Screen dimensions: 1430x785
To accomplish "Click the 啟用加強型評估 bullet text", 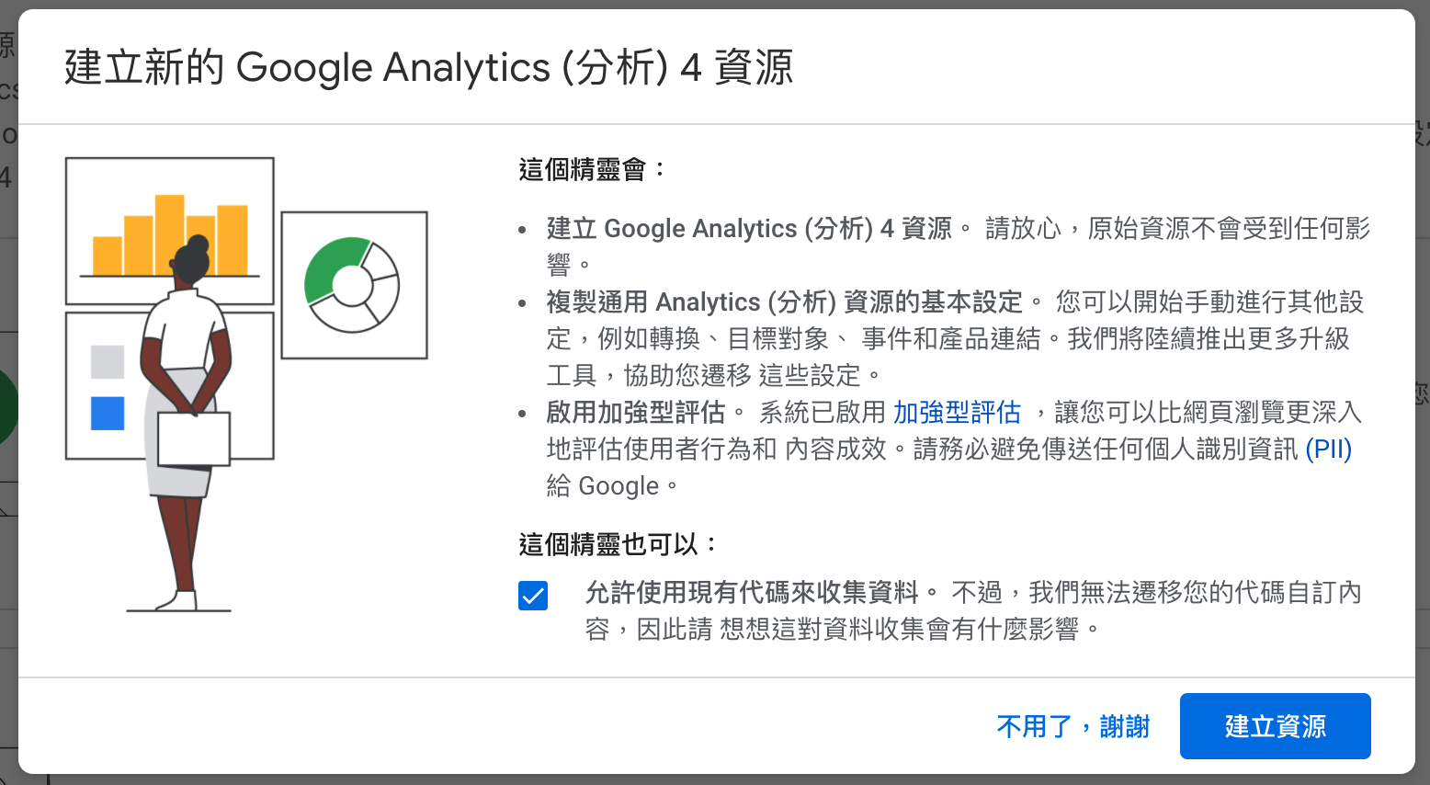I will tap(636, 413).
